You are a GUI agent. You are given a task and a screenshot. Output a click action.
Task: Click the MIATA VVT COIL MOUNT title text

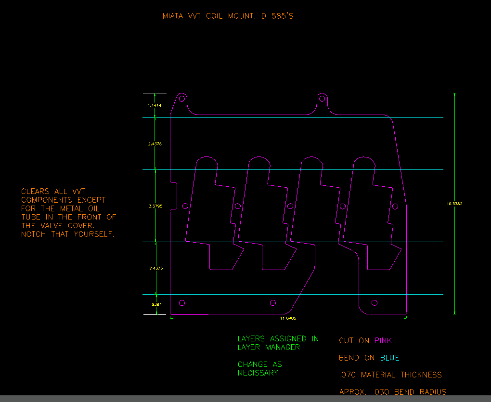tap(228, 16)
